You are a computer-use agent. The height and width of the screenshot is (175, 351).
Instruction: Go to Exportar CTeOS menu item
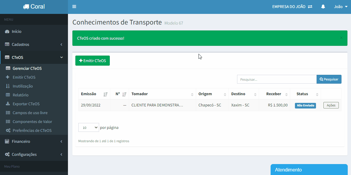[x=26, y=104]
